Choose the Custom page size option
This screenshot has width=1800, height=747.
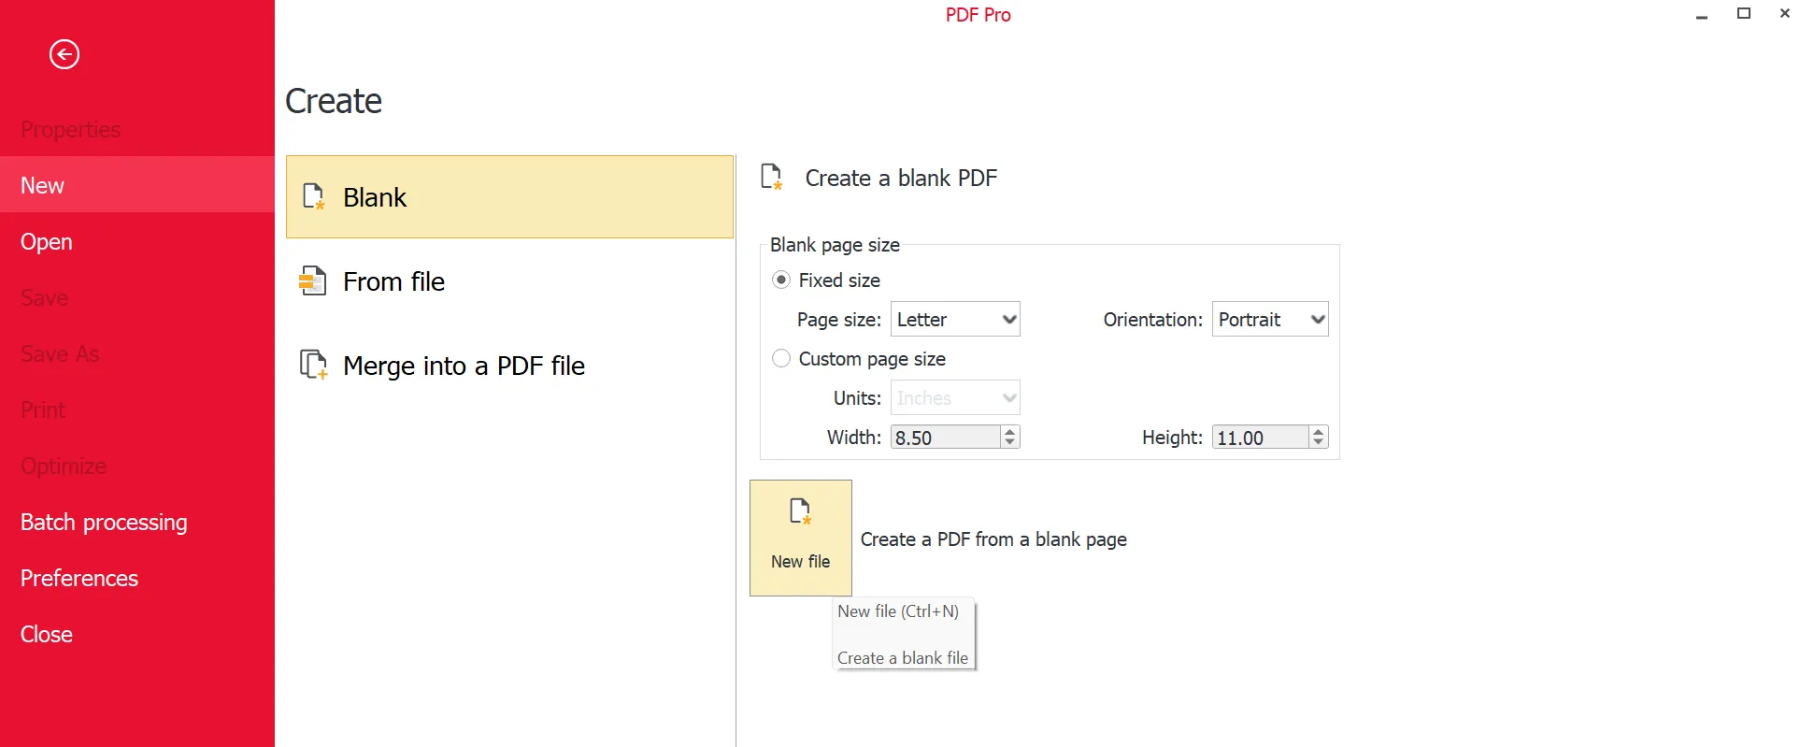pyautogui.click(x=781, y=359)
